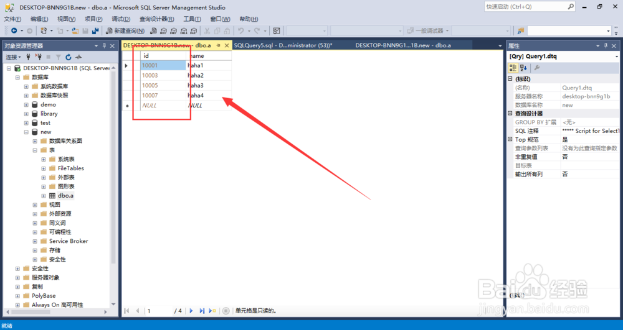Click the 新建查询 button
Screen dimensions: 623x330
coord(125,30)
